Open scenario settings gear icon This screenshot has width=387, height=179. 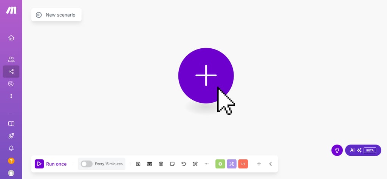click(161, 164)
